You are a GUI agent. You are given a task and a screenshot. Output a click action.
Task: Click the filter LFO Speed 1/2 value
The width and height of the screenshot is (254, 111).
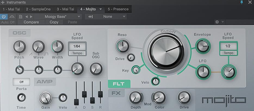[x=228, y=46]
